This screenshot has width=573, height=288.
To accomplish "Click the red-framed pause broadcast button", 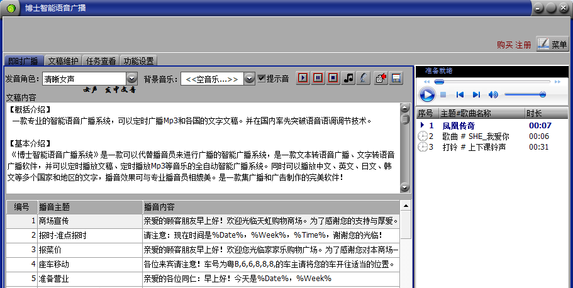I will (x=318, y=78).
